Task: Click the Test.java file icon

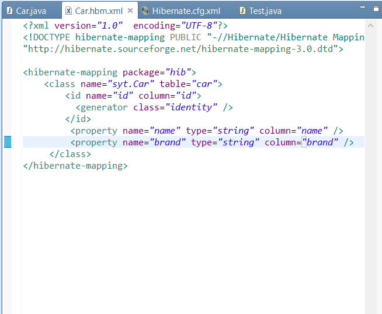Action: (x=242, y=11)
